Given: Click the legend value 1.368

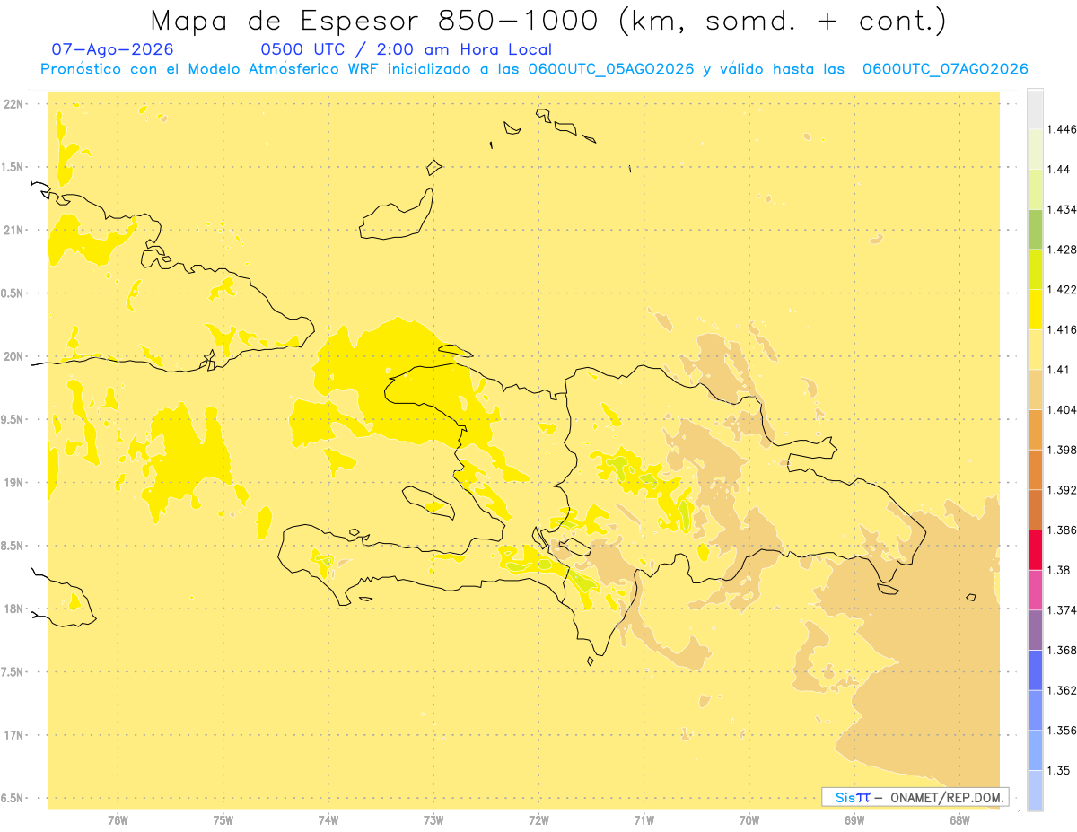Looking at the screenshot, I should pos(1063,650).
